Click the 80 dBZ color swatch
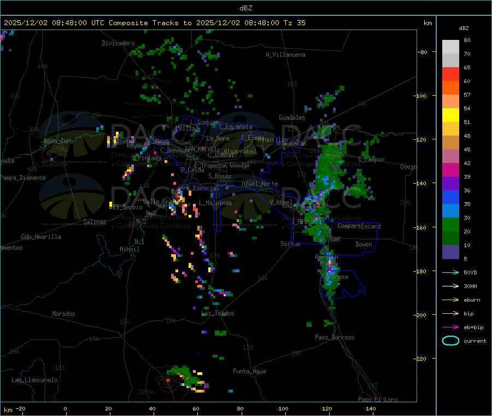The image size is (492, 416). click(x=450, y=47)
